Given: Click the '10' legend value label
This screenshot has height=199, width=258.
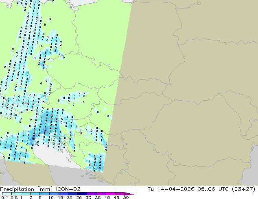Looking at the screenshot, I should pos(51,197).
